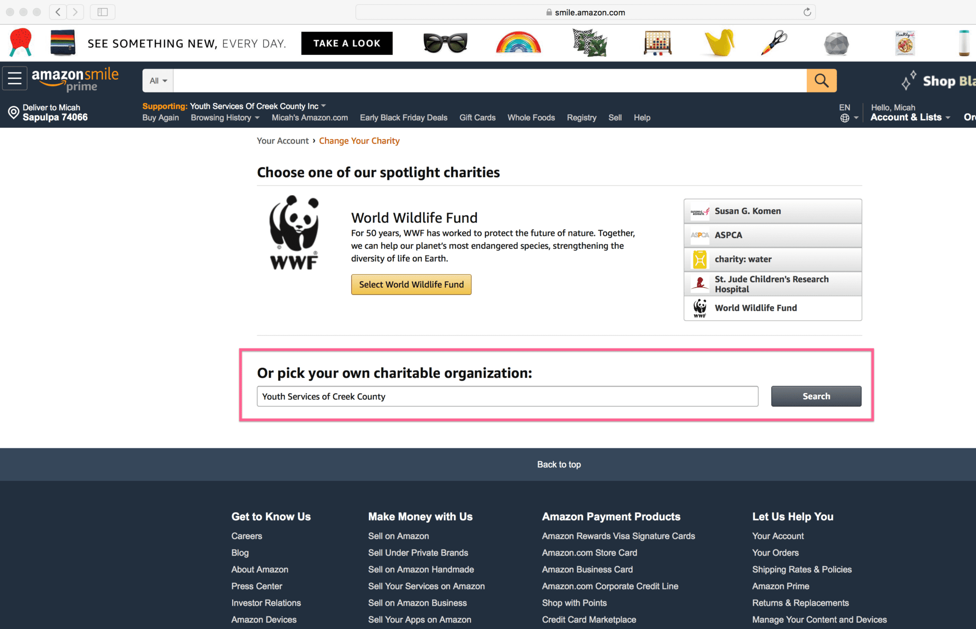Viewport: 976px width, 629px height.
Task: Click the Change Your Charity link
Action: click(359, 140)
